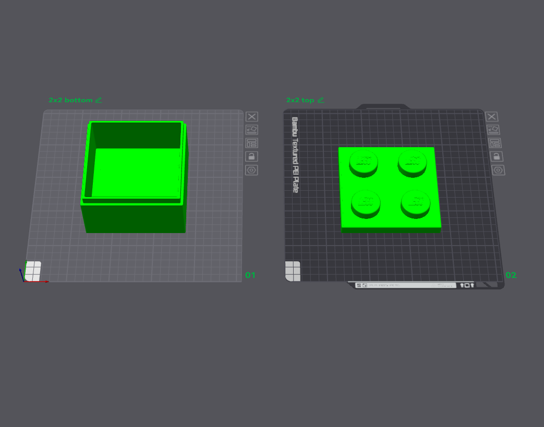This screenshot has height=427, width=544.
Task: Arrange objects on the 2x2 top plate
Action: pyautogui.click(x=495, y=143)
